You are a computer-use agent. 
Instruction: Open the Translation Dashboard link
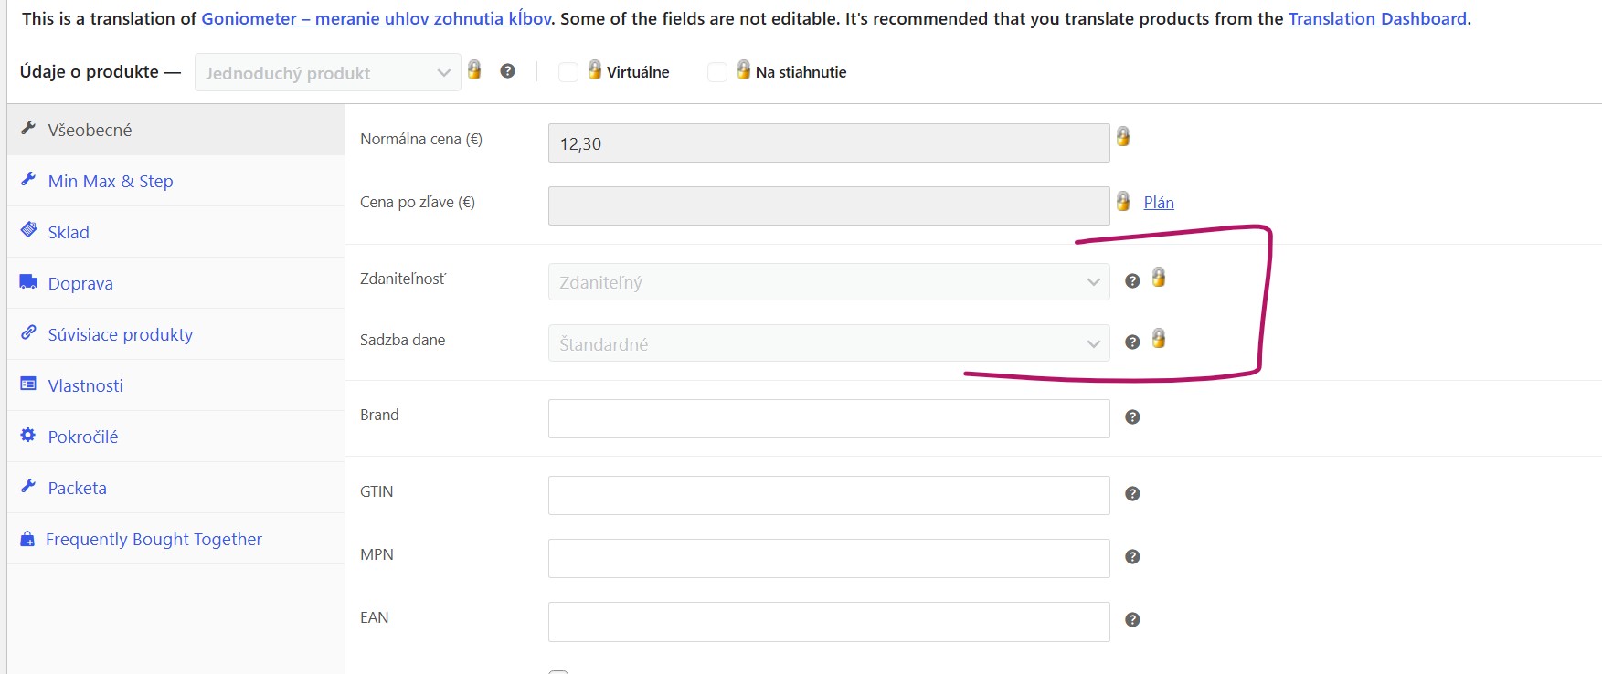1377,18
